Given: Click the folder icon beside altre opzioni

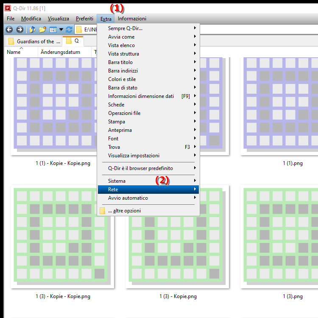Looking at the screenshot, I should [x=102, y=211].
